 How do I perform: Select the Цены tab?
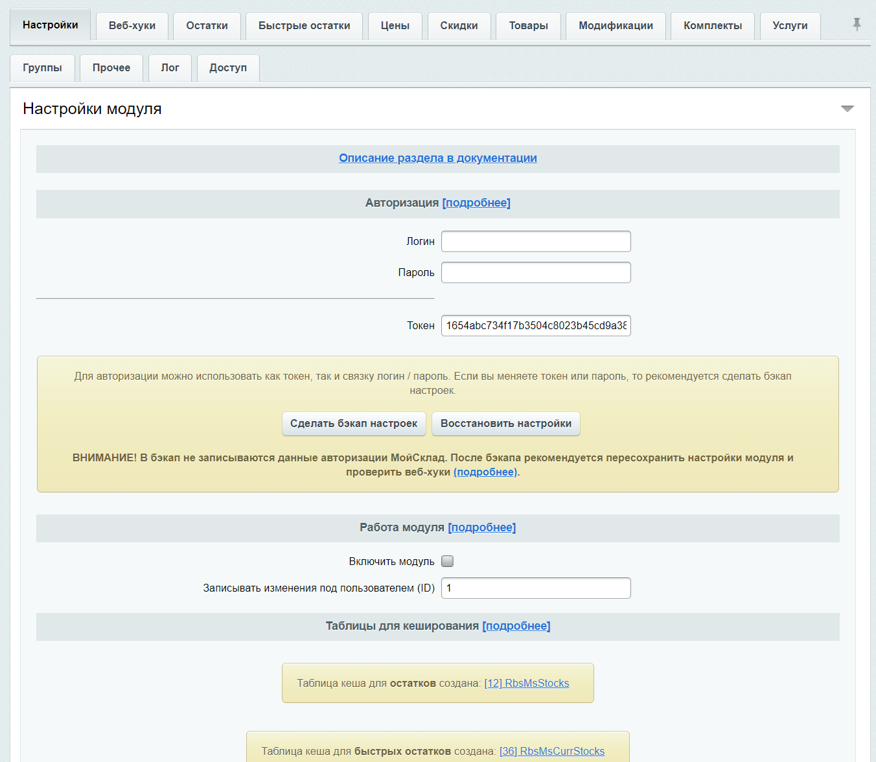pos(395,26)
